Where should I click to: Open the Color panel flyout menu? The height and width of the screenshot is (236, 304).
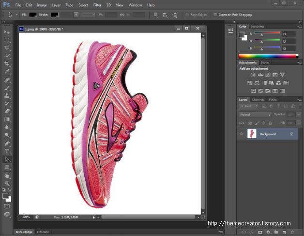click(x=299, y=26)
